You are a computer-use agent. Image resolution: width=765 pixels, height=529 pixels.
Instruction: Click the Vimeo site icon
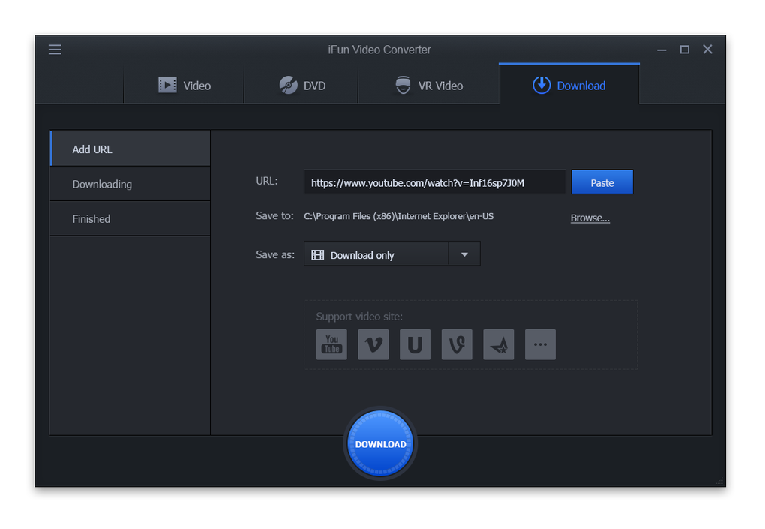point(373,344)
